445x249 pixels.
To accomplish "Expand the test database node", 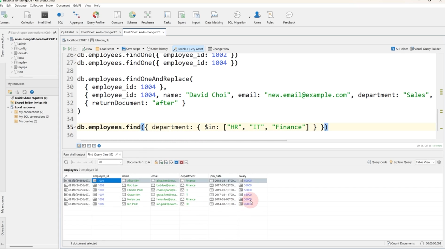I will (x=12, y=72).
